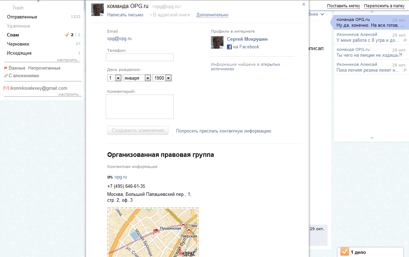
Task: Click the address 'Москва, Большой Палашевский пер.'
Action: 149,197
